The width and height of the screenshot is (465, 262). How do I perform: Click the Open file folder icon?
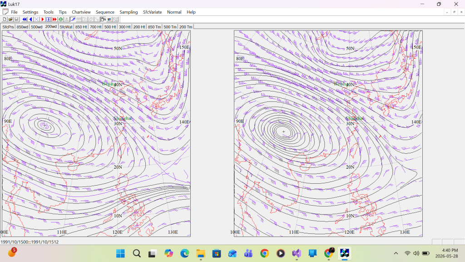[x=10, y=19]
